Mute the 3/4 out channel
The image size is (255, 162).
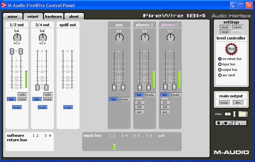48,99
